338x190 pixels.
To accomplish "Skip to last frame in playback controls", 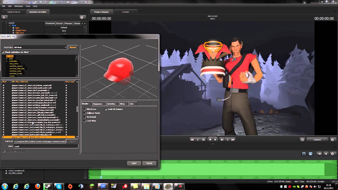I will pyautogui.click(x=233, y=140).
